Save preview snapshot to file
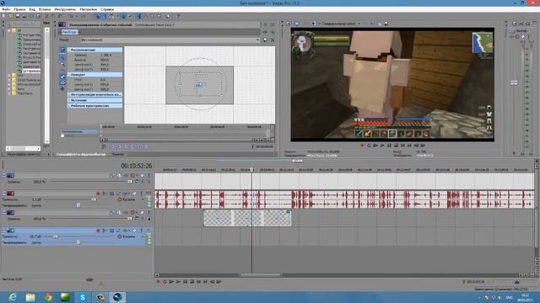540x303 pixels. (386, 24)
